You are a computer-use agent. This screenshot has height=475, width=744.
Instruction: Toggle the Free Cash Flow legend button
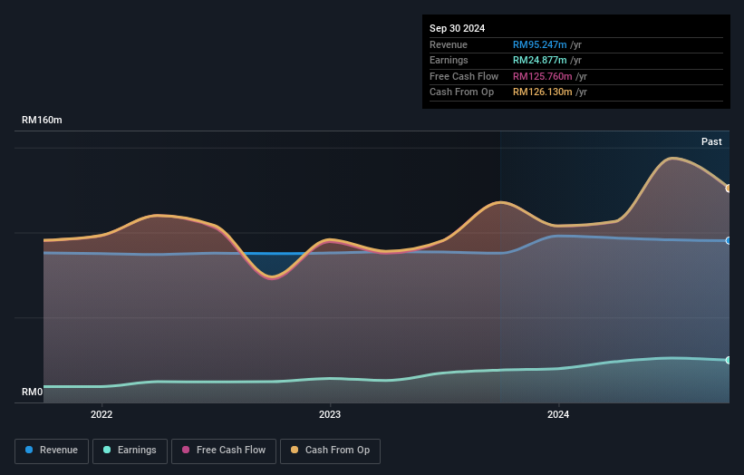click(224, 451)
